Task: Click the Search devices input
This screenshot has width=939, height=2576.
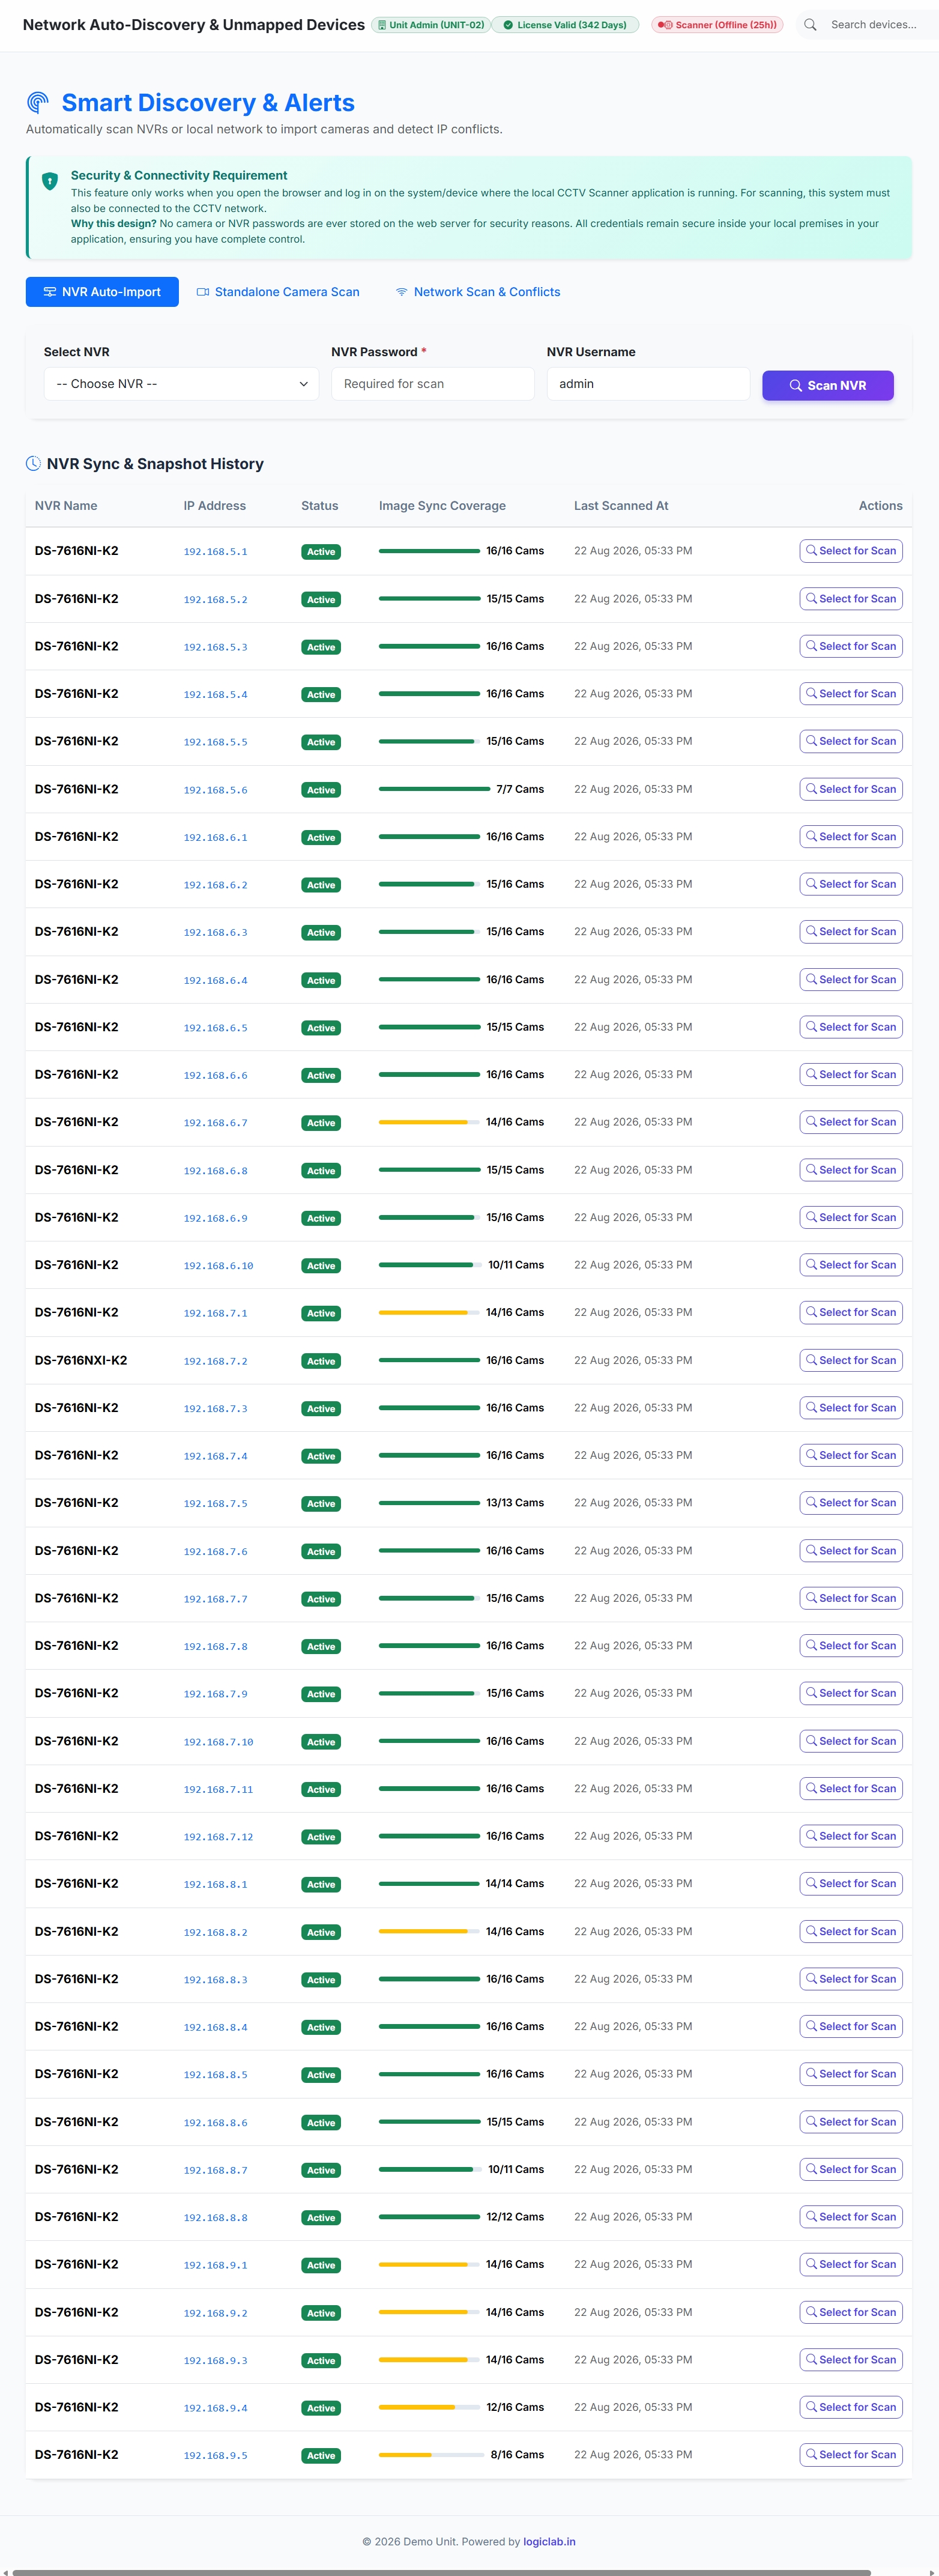Action: tap(878, 25)
